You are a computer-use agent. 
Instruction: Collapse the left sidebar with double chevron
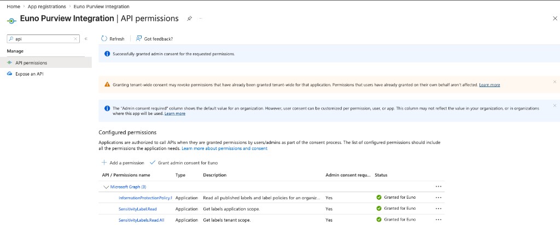(86, 39)
